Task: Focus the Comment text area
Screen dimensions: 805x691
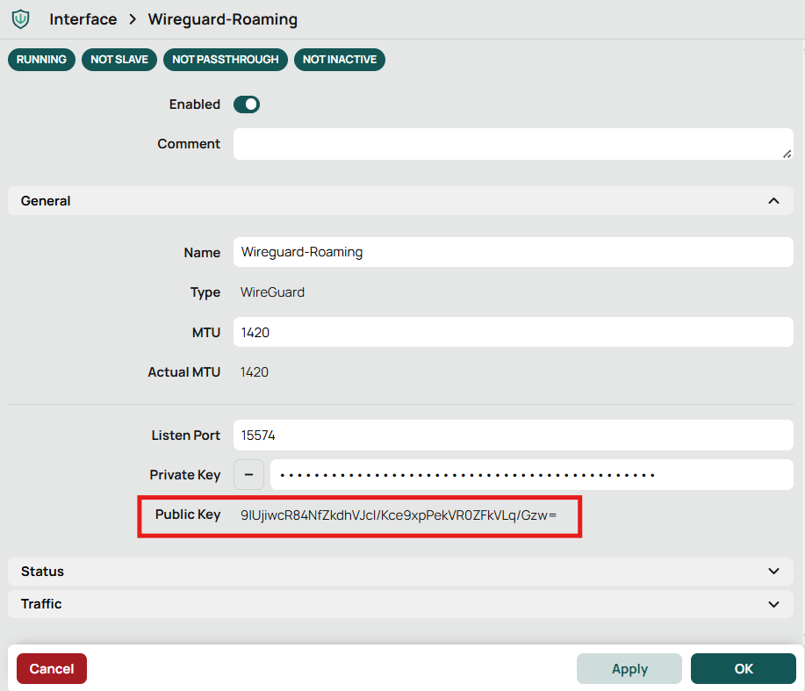Action: [x=514, y=144]
